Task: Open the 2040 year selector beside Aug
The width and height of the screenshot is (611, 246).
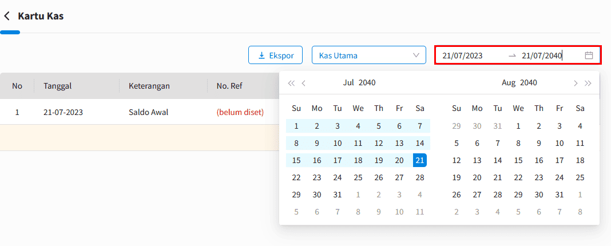Action: 529,82
